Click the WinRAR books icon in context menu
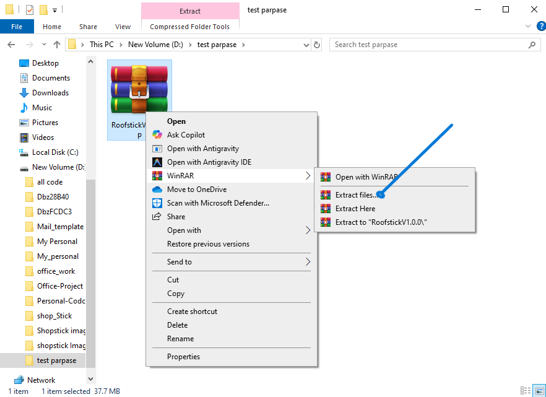Screen dimensions: 546x397 tap(157, 176)
